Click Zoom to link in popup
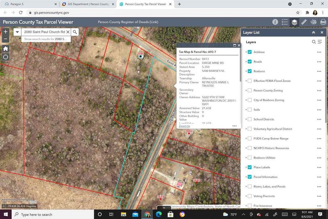Screen dimensions: 328x219 pyautogui.click(x=184, y=126)
